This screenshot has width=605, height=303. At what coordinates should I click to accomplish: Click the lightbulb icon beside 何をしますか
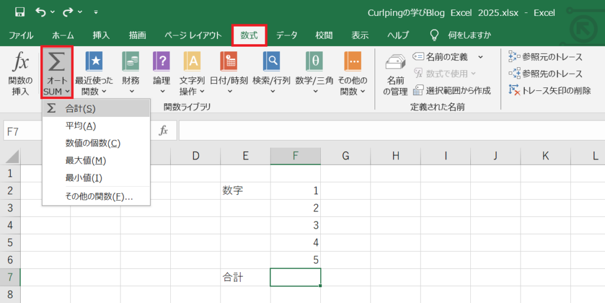[434, 35]
